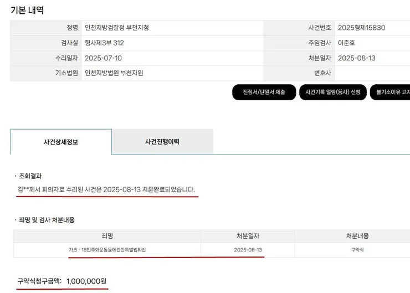
Task: Click the 처분일자 column header in the table
Action: [x=248, y=236]
